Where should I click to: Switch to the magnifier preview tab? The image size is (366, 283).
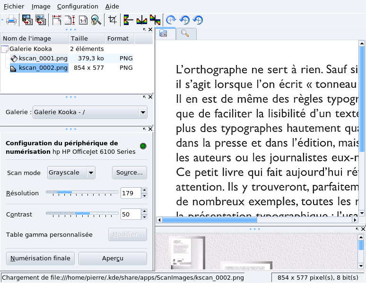pos(186,34)
